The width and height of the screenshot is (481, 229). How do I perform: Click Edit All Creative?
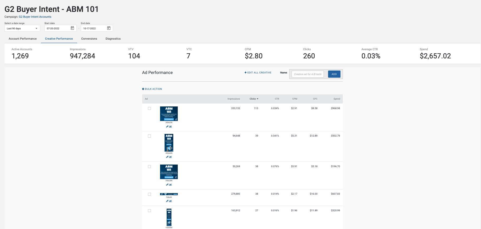(x=258, y=73)
